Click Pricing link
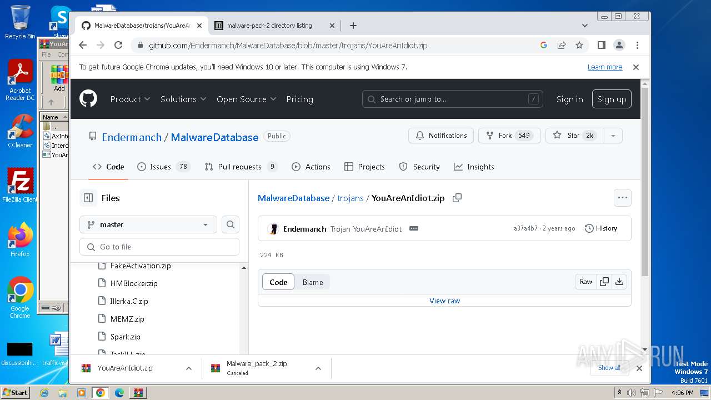This screenshot has width=711, height=400. [x=299, y=99]
